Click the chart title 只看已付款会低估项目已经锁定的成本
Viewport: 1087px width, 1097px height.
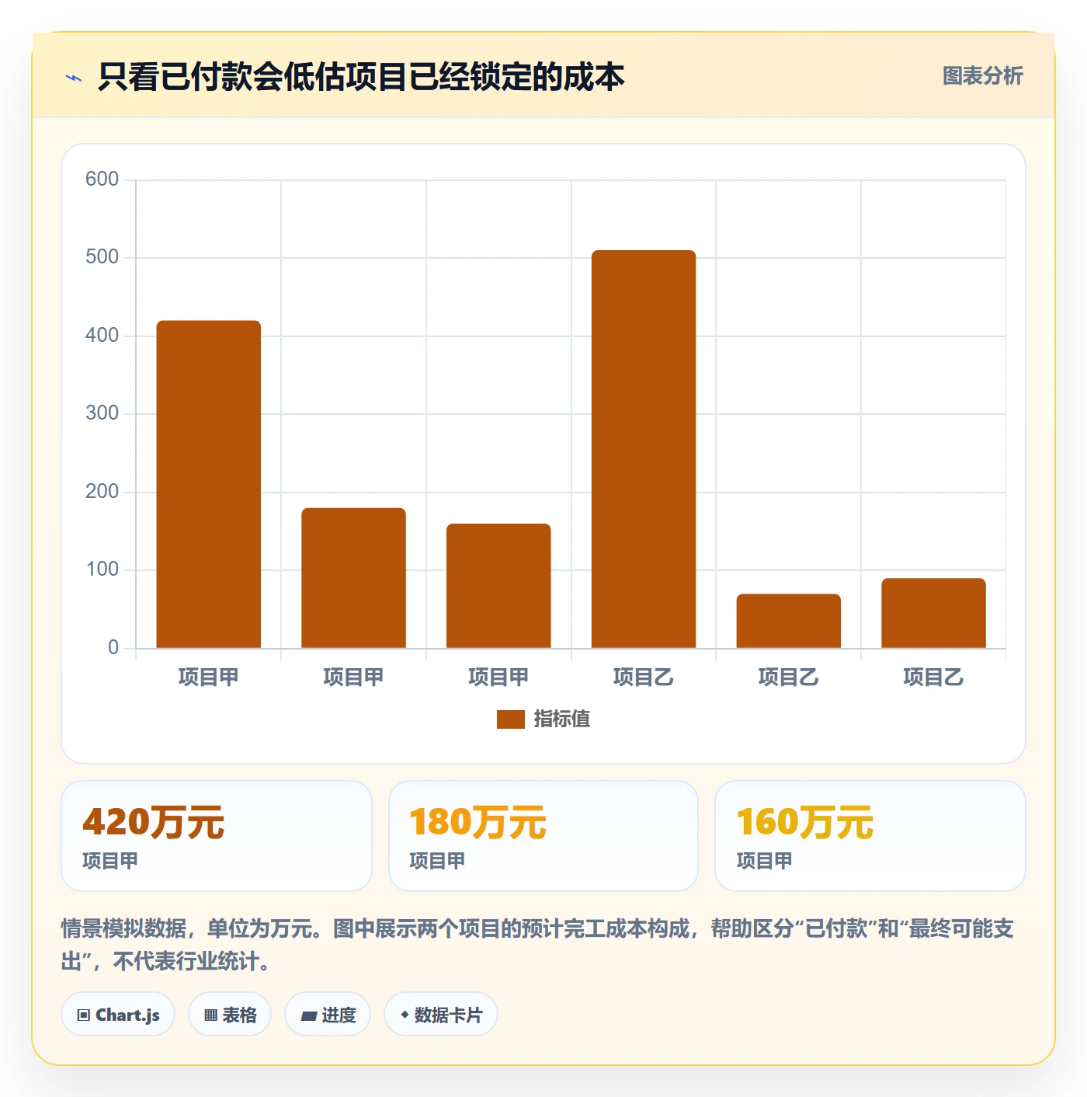(x=361, y=77)
